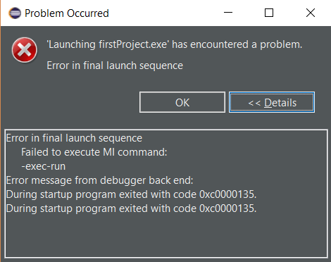
Task: Select the top 'Error in final launch sequence' line in the details box
Action: pos(74,138)
